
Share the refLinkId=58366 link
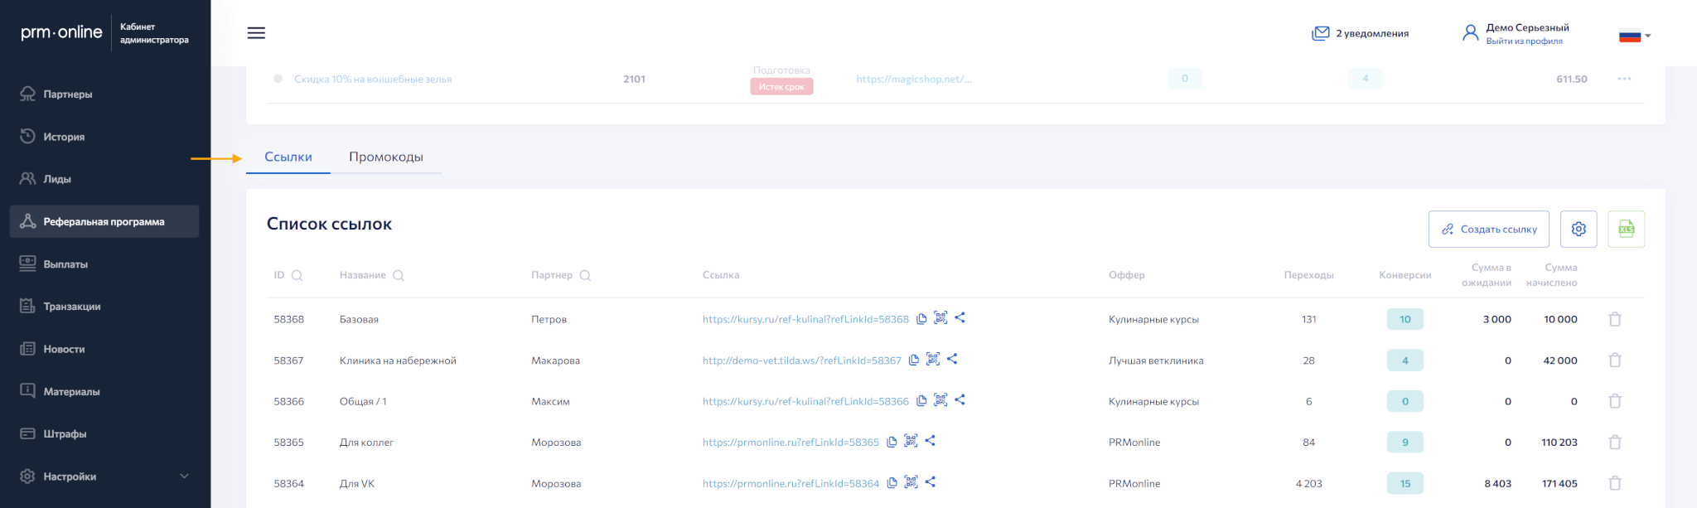point(960,399)
